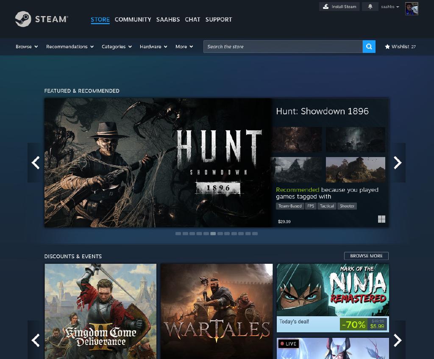Viewport: 434px width, 359px height.
Task: Open the SUPPORT menu item
Action: coord(219,19)
